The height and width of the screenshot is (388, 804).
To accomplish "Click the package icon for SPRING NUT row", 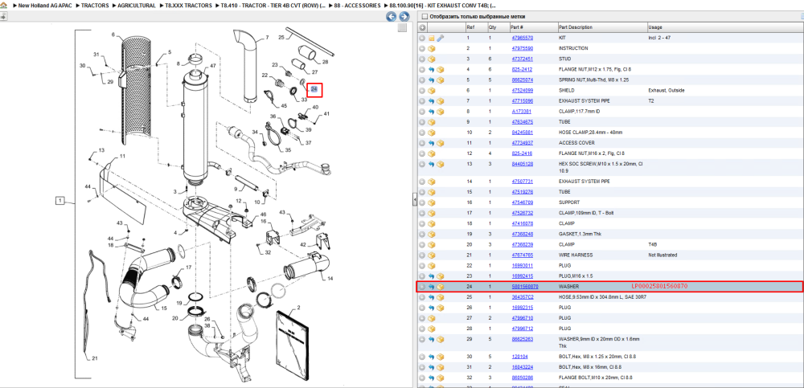I will pyautogui.click(x=440, y=80).
